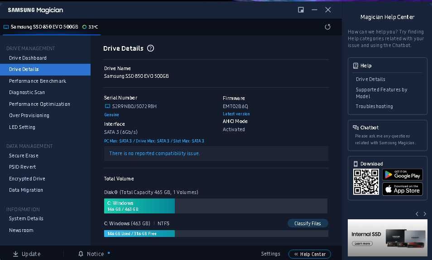
Task: Open the Drive Details help topic link
Action: point(370,79)
